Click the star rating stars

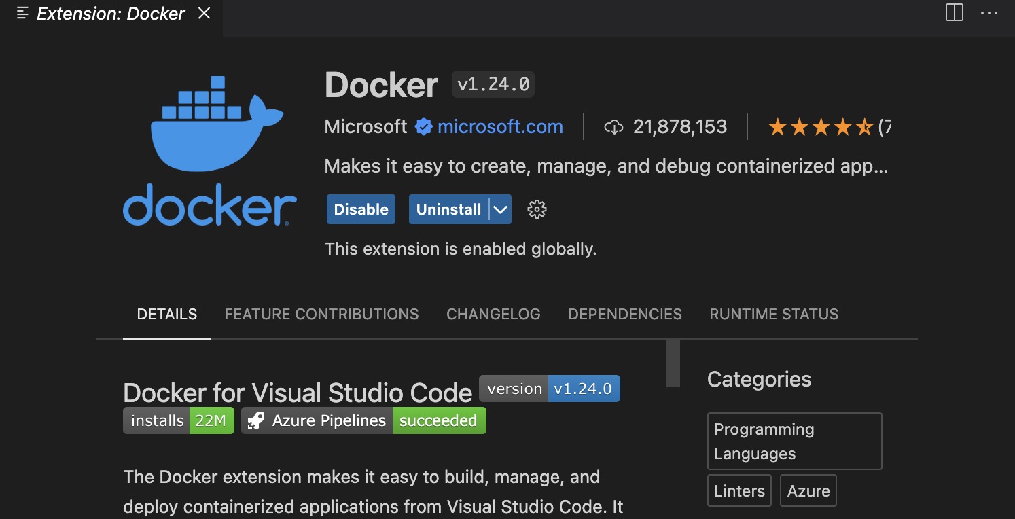820,126
